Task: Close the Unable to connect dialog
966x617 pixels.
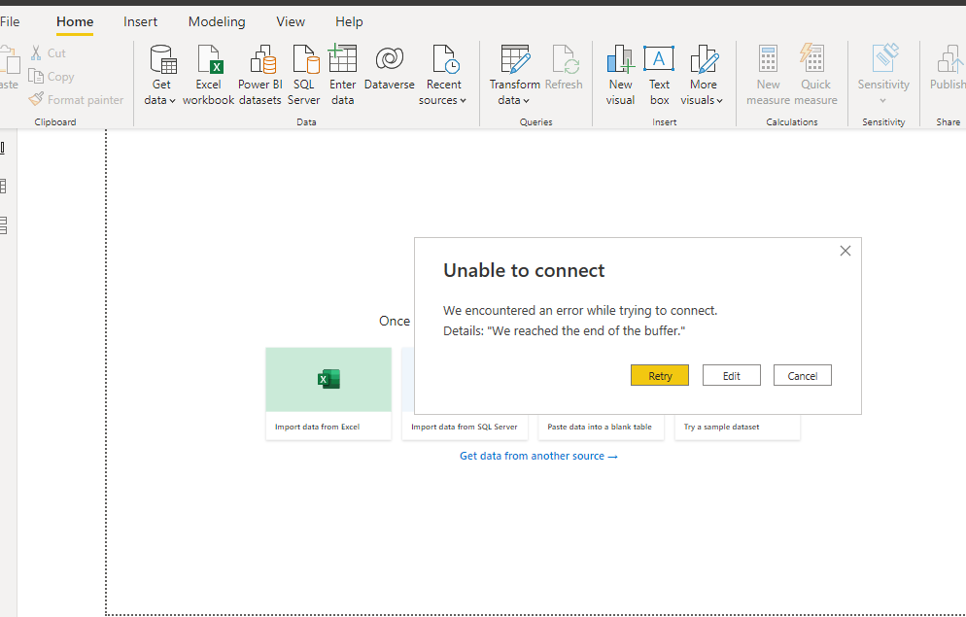Action: pyautogui.click(x=845, y=251)
